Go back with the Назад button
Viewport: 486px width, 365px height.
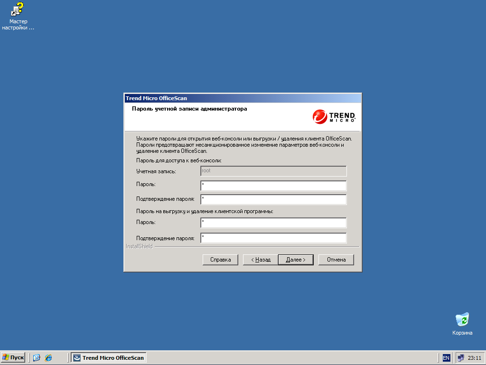click(261, 260)
